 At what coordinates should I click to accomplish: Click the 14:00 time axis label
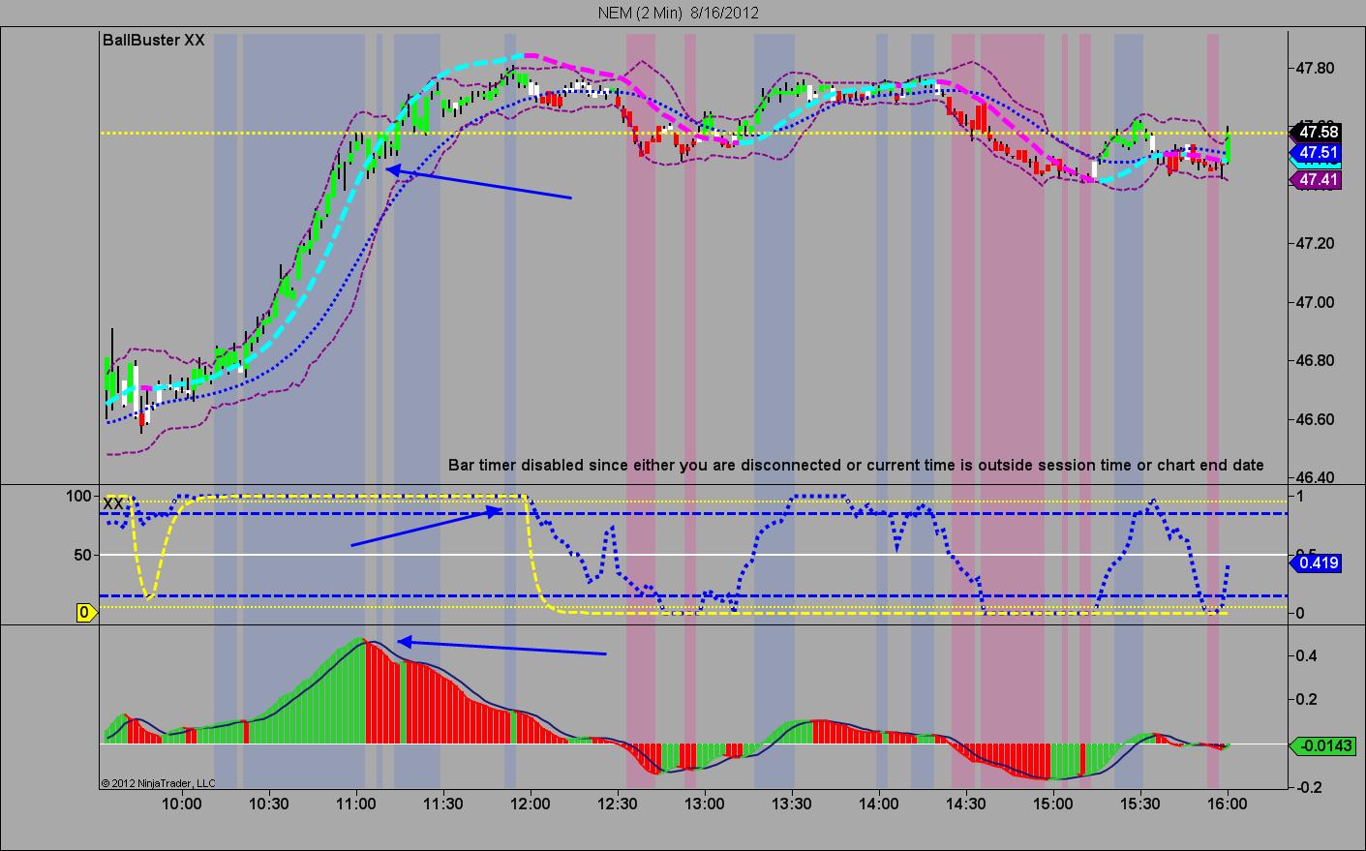pos(878,804)
